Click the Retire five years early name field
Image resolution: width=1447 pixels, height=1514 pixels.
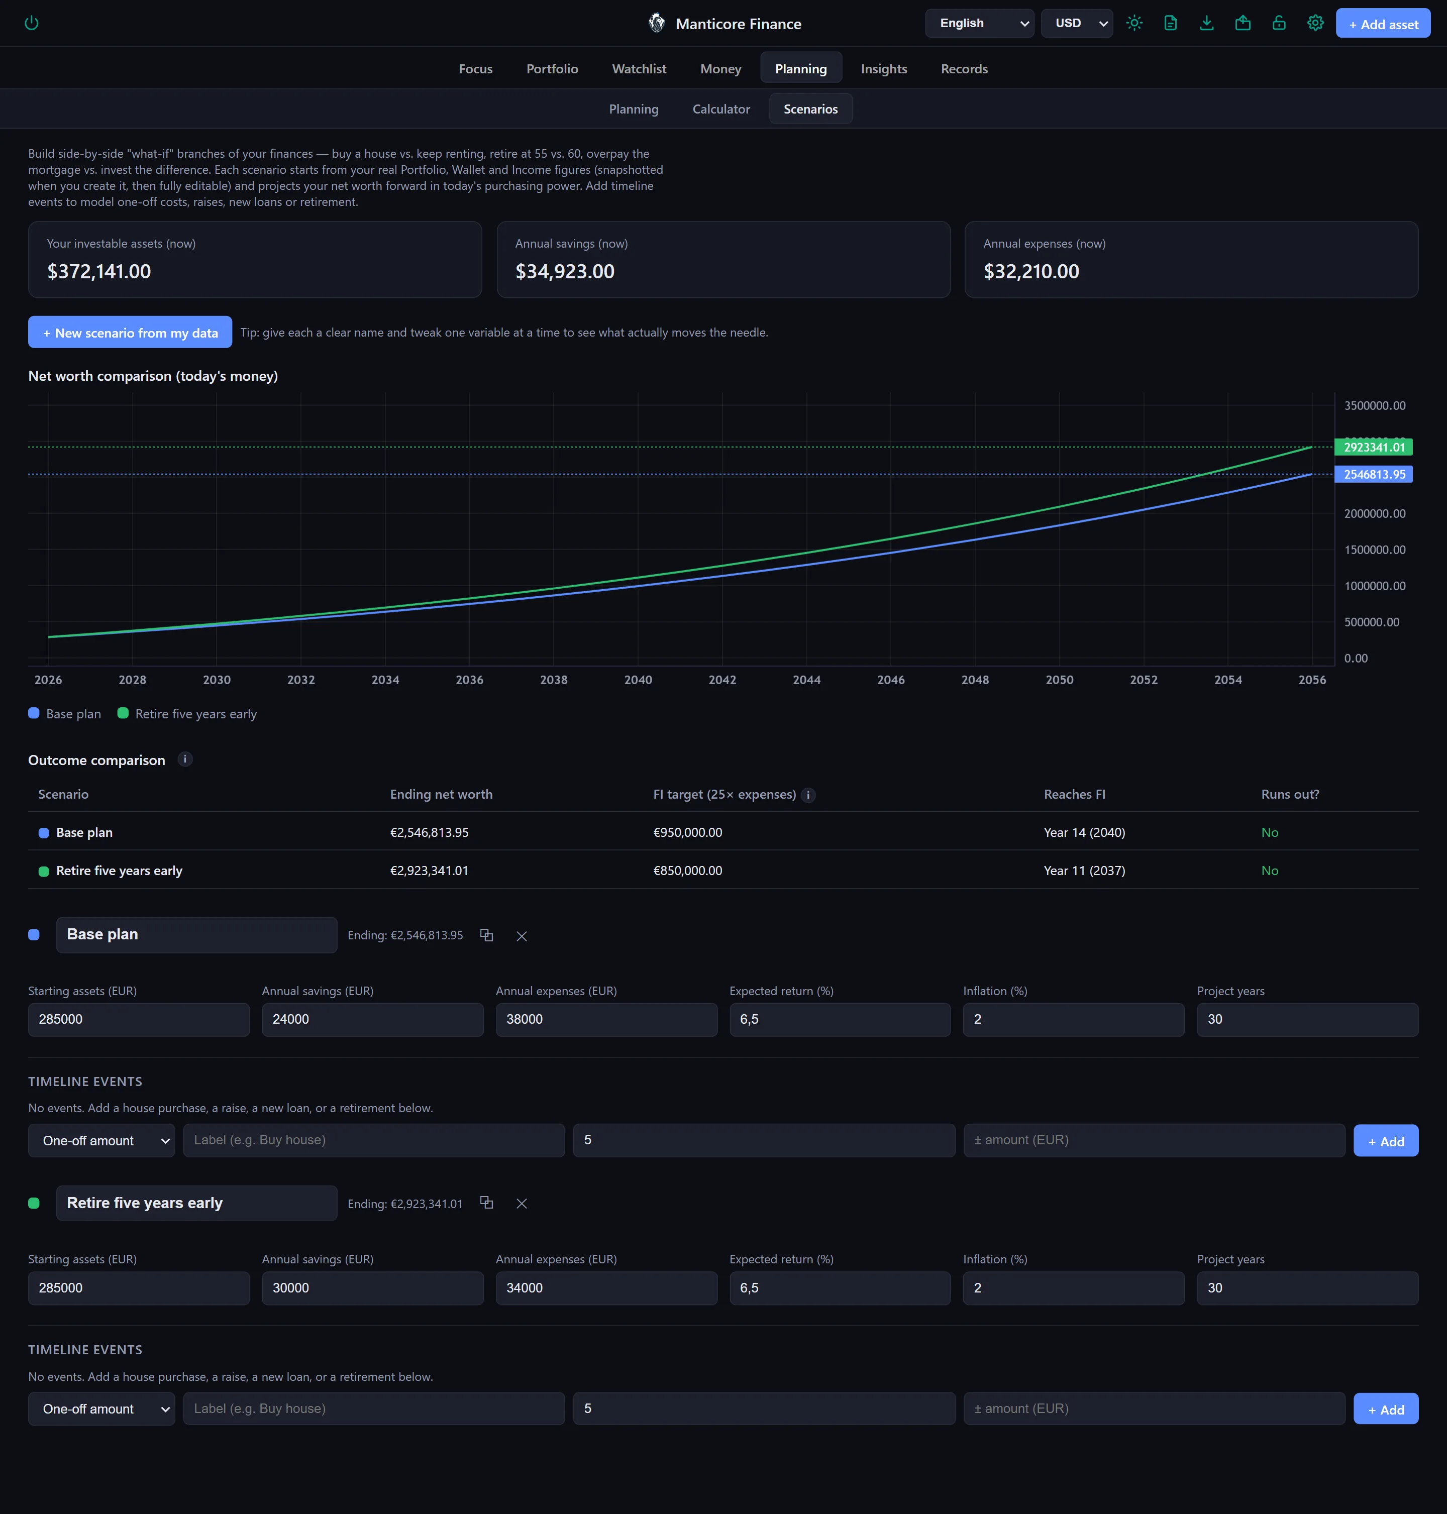(x=196, y=1203)
